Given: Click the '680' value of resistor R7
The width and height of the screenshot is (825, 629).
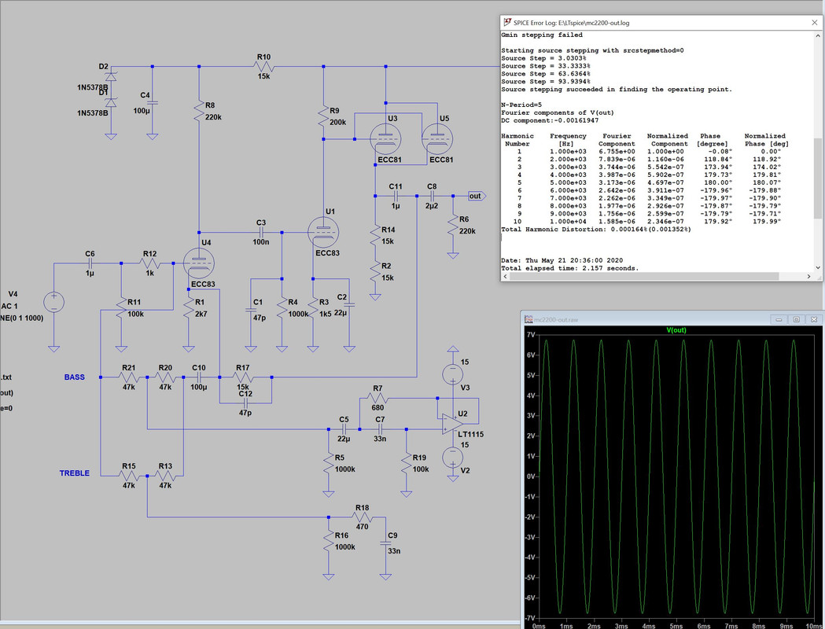Looking at the screenshot, I should [x=378, y=407].
